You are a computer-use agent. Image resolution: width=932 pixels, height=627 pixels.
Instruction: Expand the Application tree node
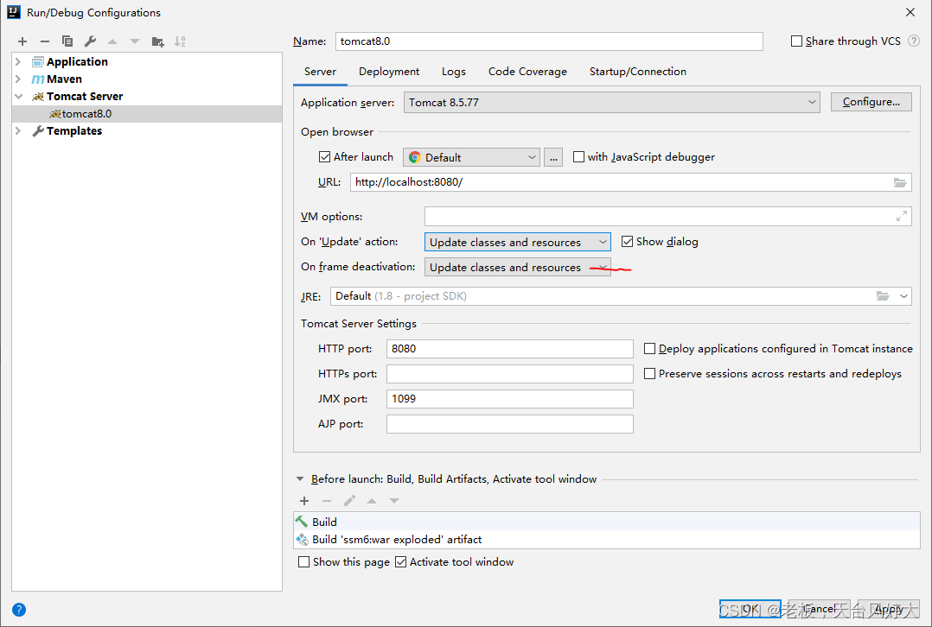(18, 62)
